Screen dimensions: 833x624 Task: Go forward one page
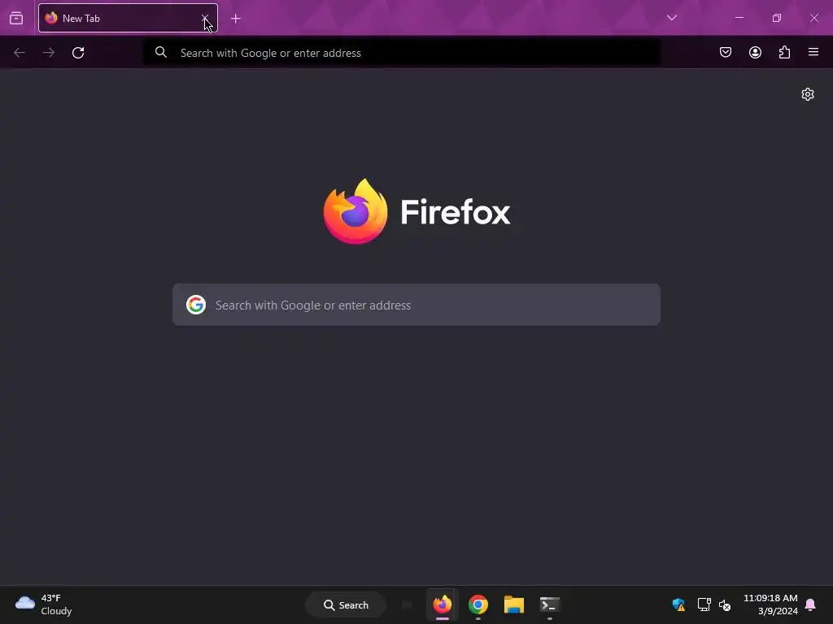(x=48, y=53)
